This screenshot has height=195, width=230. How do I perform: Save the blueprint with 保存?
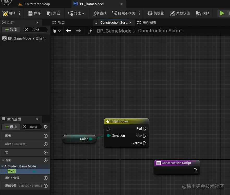tap(34, 13)
